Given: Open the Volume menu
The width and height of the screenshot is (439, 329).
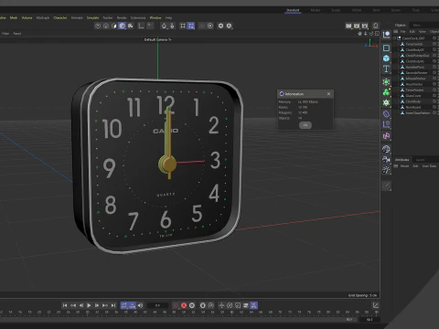Looking at the screenshot, I should 27,17.
